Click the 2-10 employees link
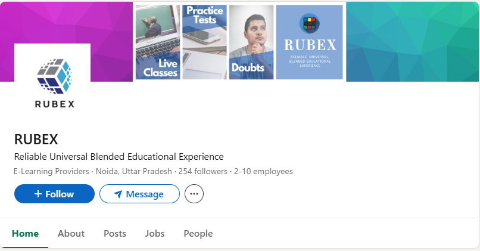 263,171
